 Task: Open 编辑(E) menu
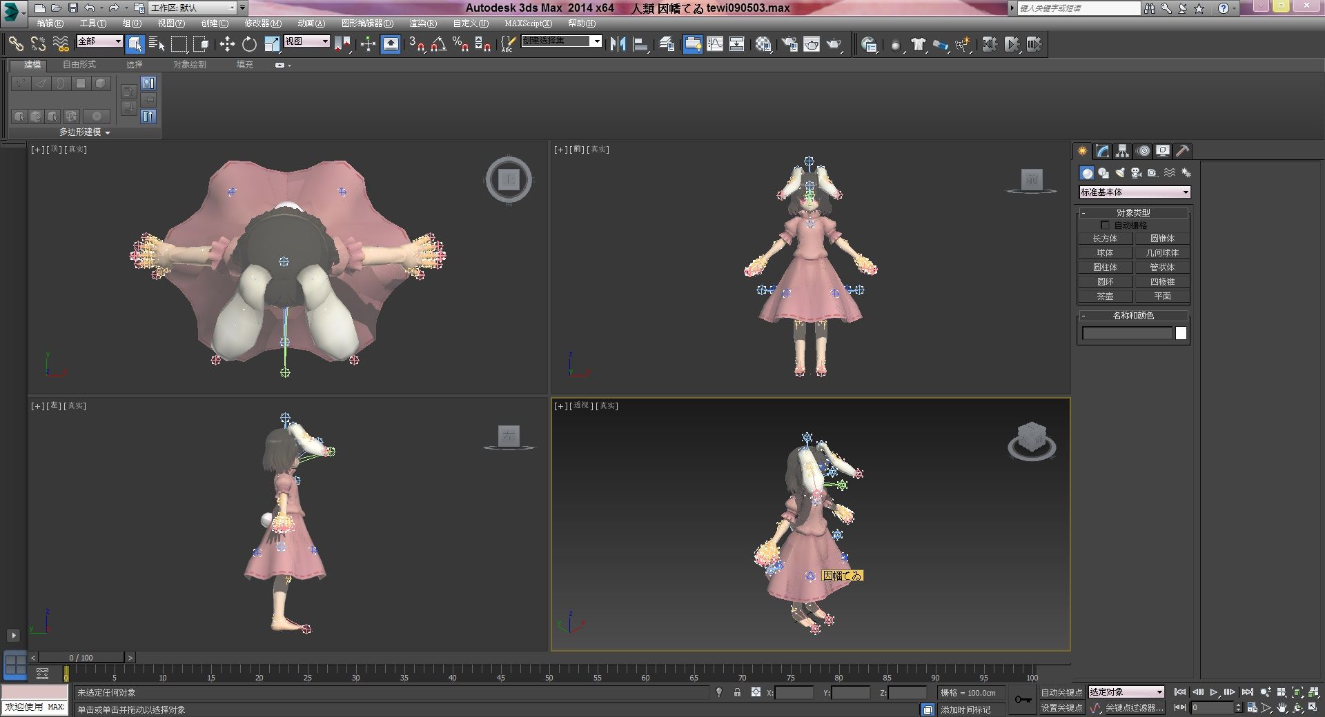50,23
